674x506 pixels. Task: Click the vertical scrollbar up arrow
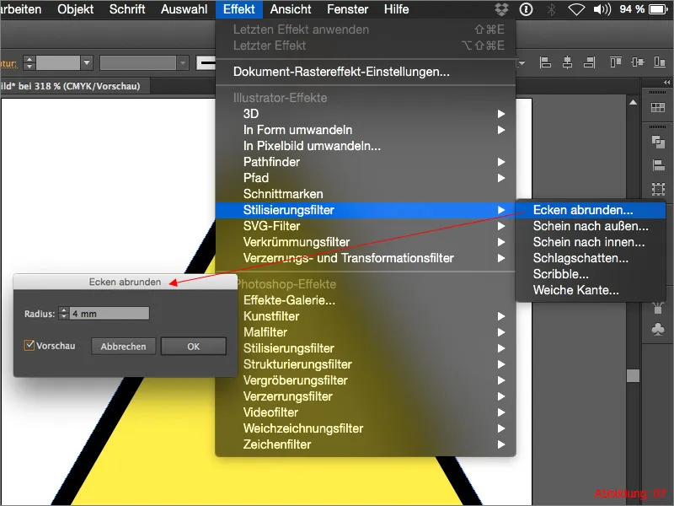[x=633, y=102]
